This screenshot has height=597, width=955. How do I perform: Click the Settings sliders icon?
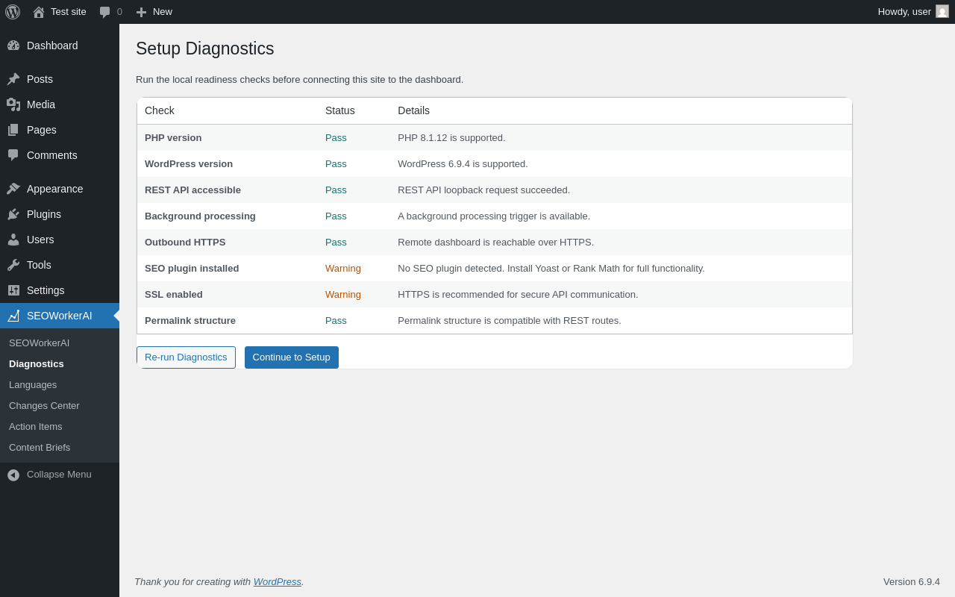(x=13, y=290)
